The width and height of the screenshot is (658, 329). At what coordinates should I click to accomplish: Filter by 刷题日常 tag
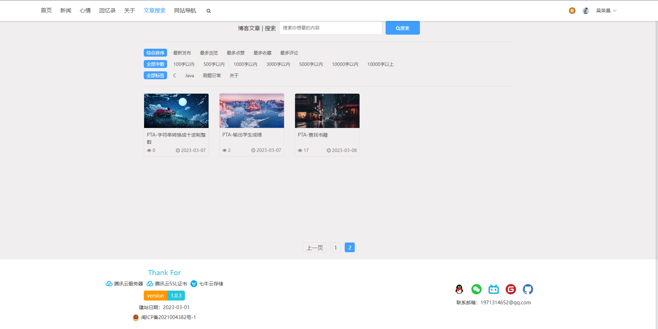coord(212,75)
